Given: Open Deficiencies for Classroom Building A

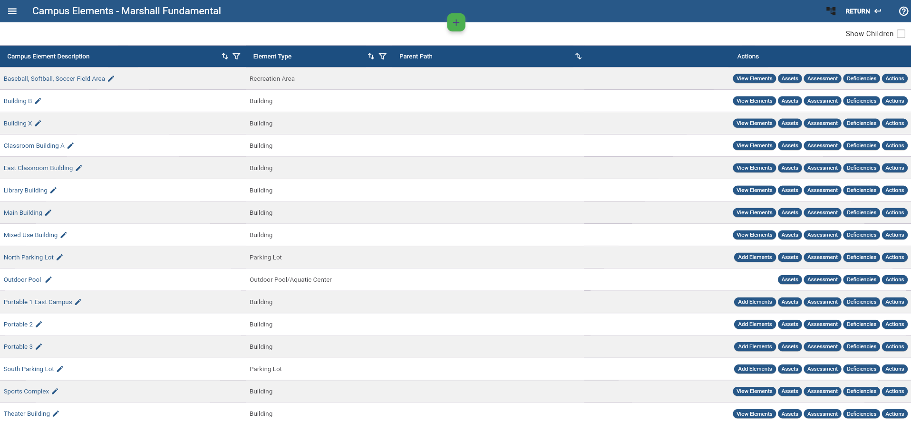Looking at the screenshot, I should coord(861,145).
